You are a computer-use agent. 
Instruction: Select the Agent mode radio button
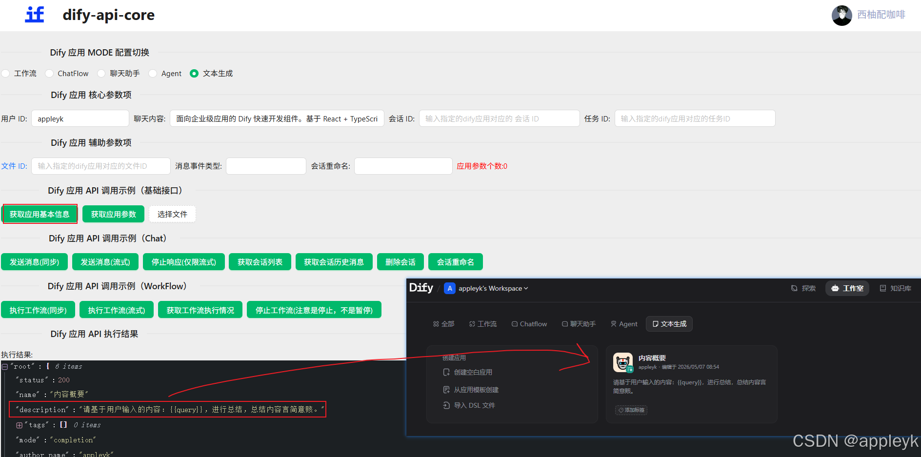click(x=153, y=73)
